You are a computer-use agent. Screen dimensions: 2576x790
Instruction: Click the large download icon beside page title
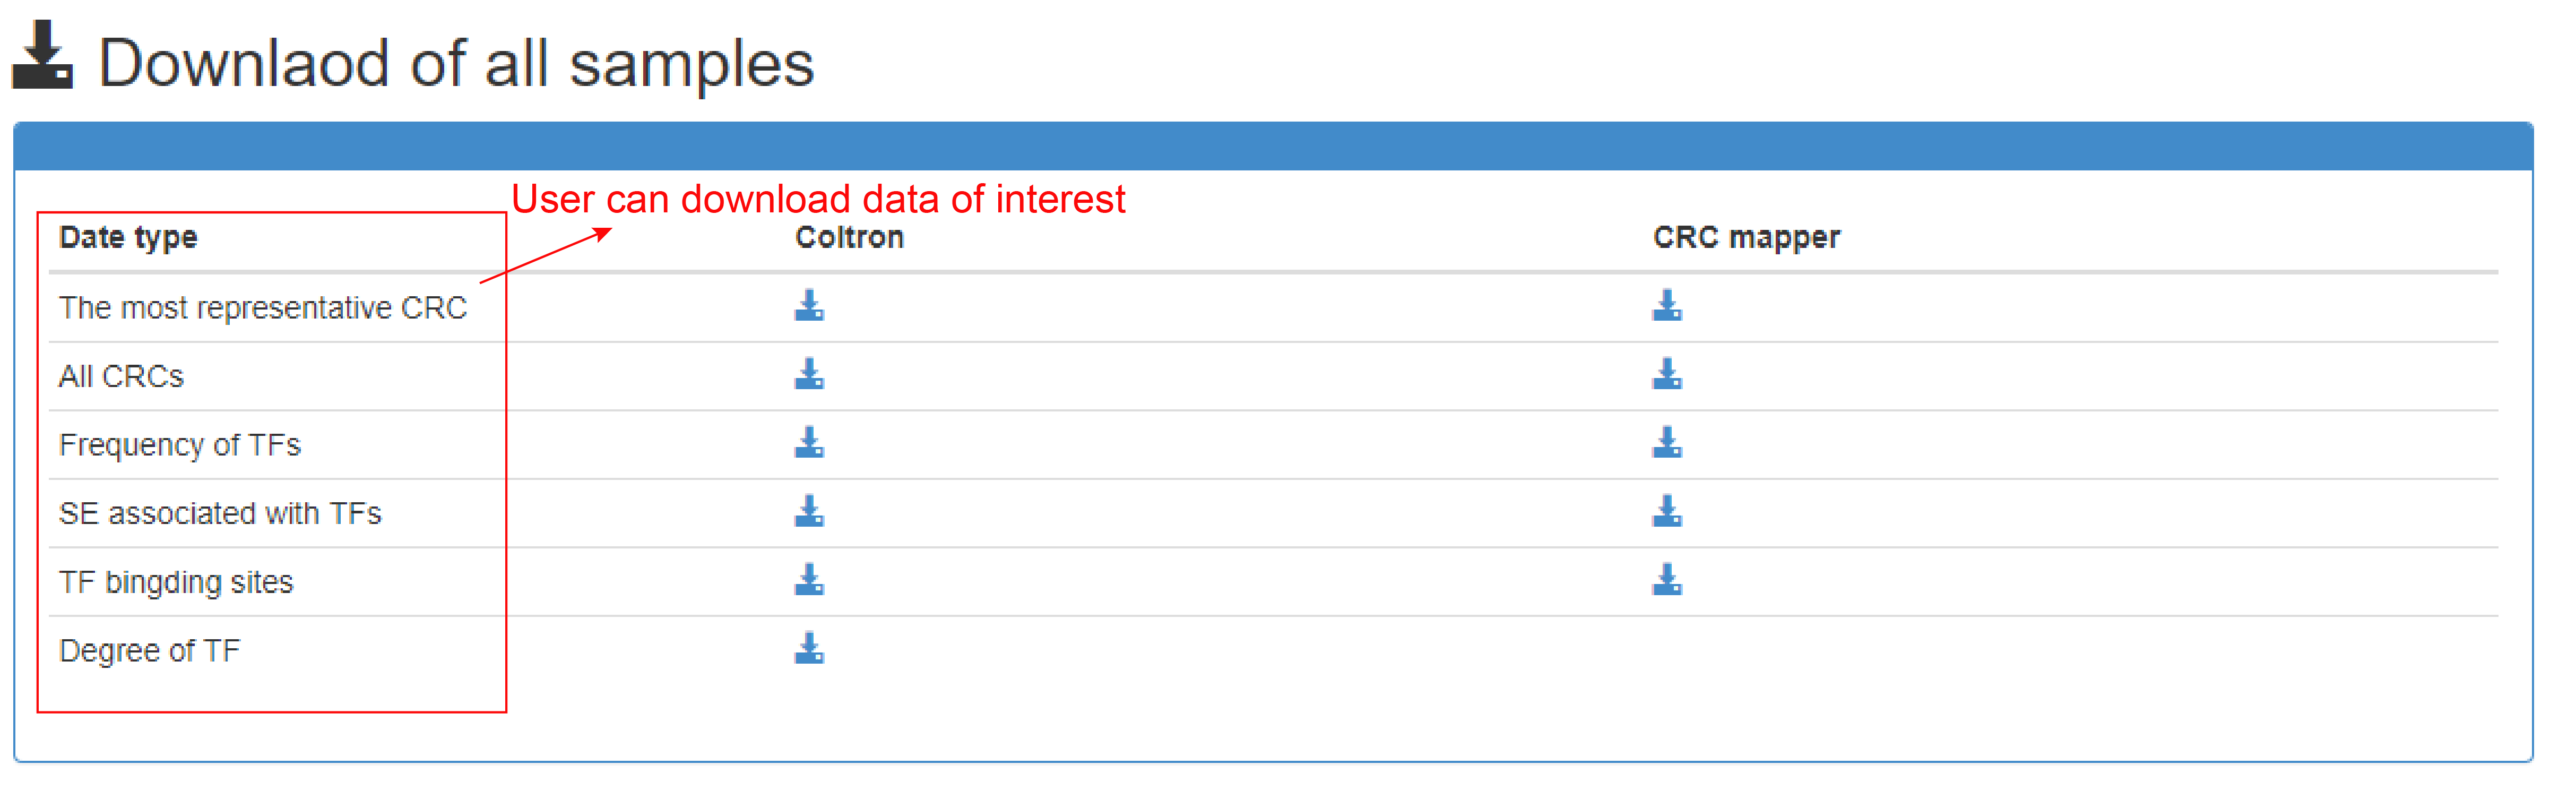[x=42, y=55]
